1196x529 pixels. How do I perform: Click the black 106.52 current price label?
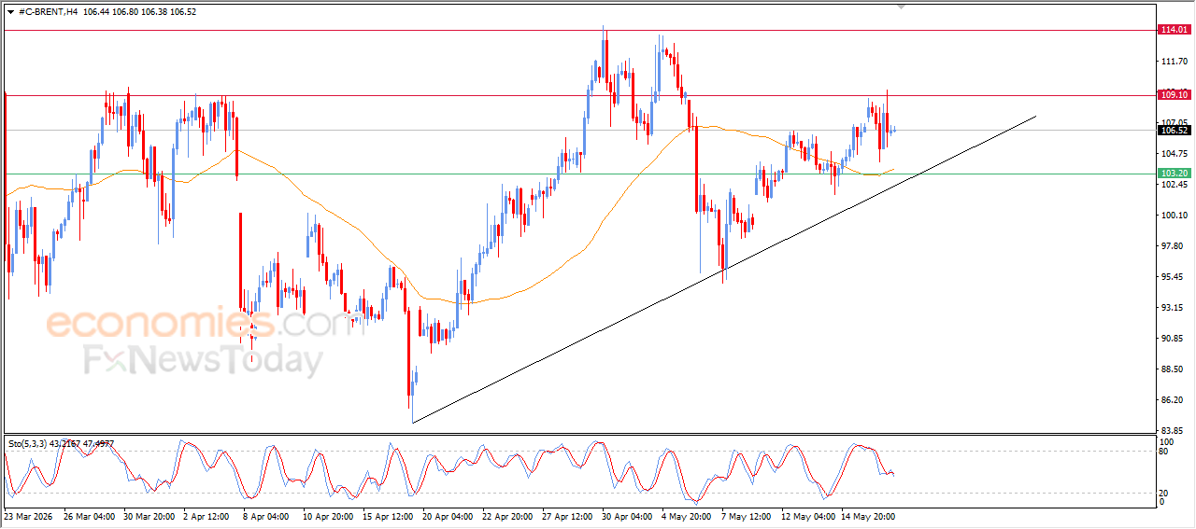pos(1174,131)
